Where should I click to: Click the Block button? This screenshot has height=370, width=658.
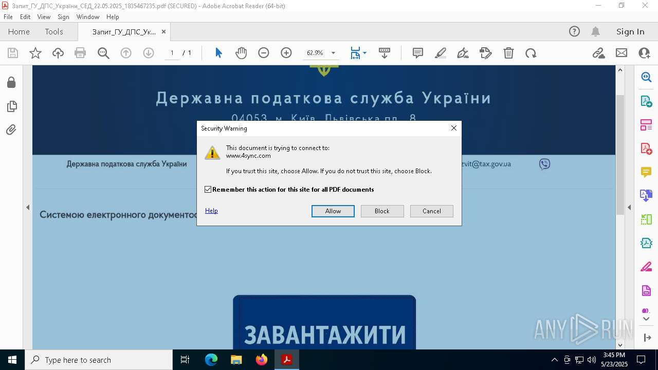click(x=382, y=211)
